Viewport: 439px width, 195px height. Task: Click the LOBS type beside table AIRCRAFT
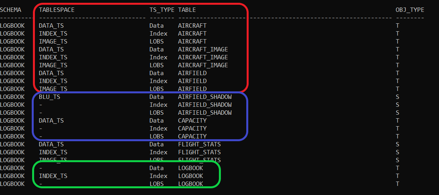[157, 42]
